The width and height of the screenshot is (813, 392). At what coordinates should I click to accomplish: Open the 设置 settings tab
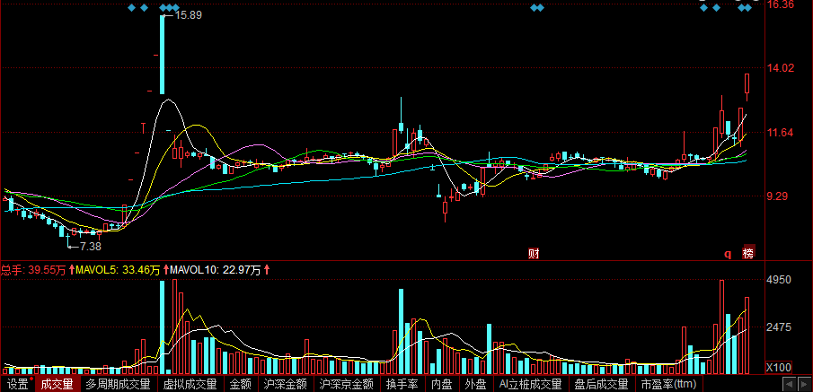point(17,384)
